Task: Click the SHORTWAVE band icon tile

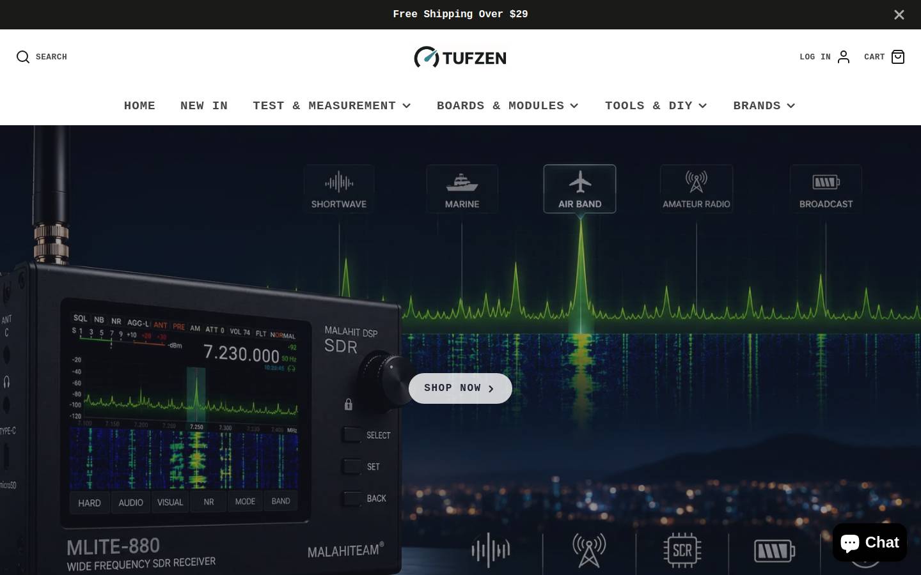Action: coord(339,189)
